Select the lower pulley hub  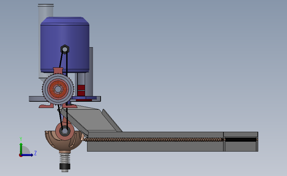click(x=65, y=131)
